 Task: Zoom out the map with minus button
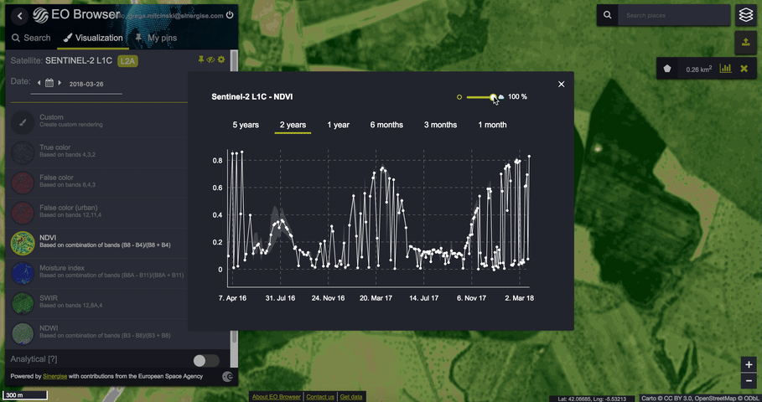(x=749, y=380)
